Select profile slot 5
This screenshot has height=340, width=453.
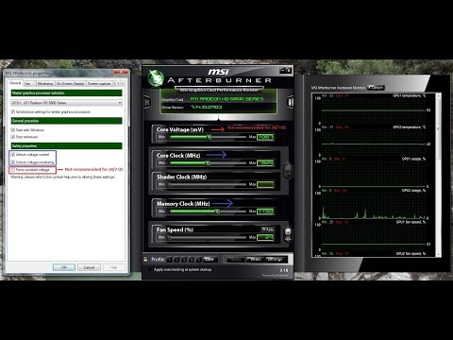pos(198,260)
